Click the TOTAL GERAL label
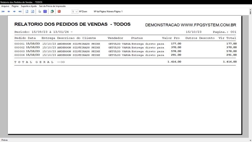Viewport: 252px width, 142px height. pyautogui.click(x=34, y=62)
